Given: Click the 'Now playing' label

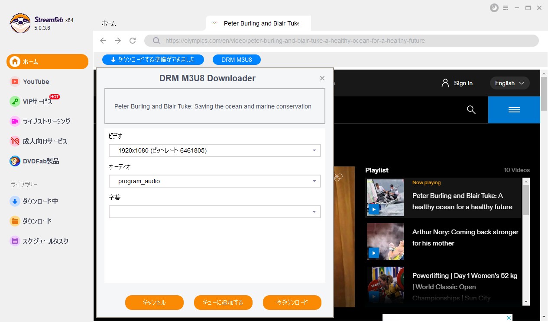Looking at the screenshot, I should point(426,182).
